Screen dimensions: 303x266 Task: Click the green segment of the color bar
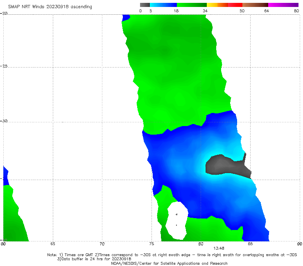tap(192, 5)
